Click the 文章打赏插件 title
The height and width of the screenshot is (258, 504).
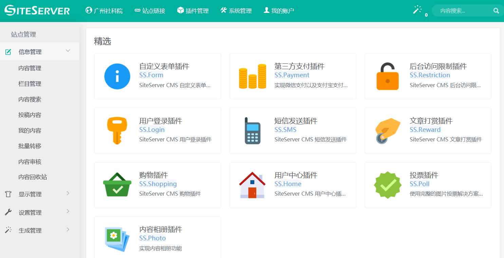pyautogui.click(x=431, y=121)
